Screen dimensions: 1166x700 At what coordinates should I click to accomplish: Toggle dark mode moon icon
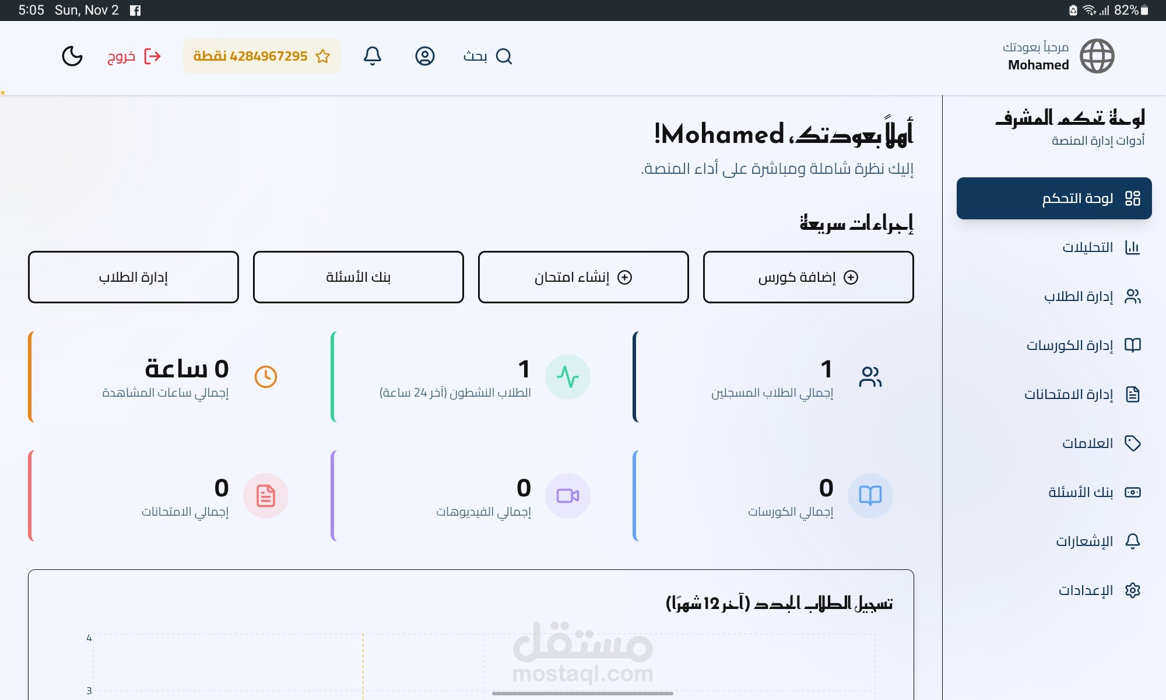coord(72,56)
